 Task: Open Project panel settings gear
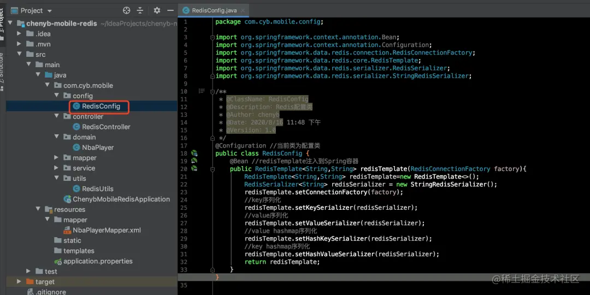(x=157, y=10)
